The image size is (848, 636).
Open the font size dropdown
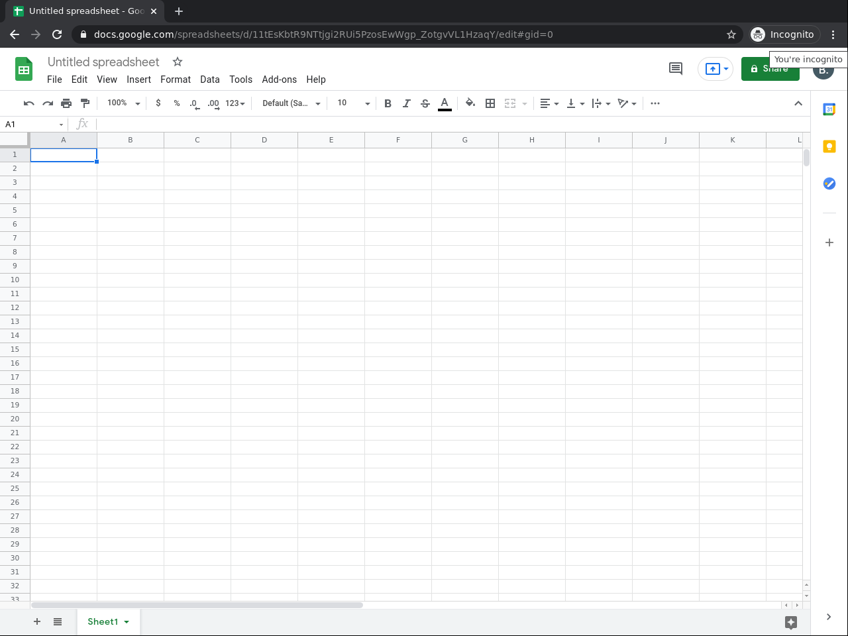coord(354,103)
